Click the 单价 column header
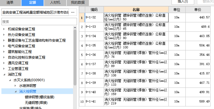Screen dimensions: 214x109 click(x=198, y=10)
